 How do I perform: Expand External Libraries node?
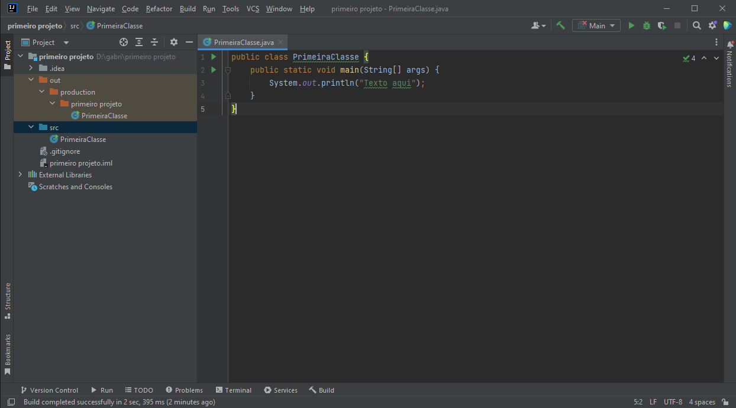tap(21, 175)
